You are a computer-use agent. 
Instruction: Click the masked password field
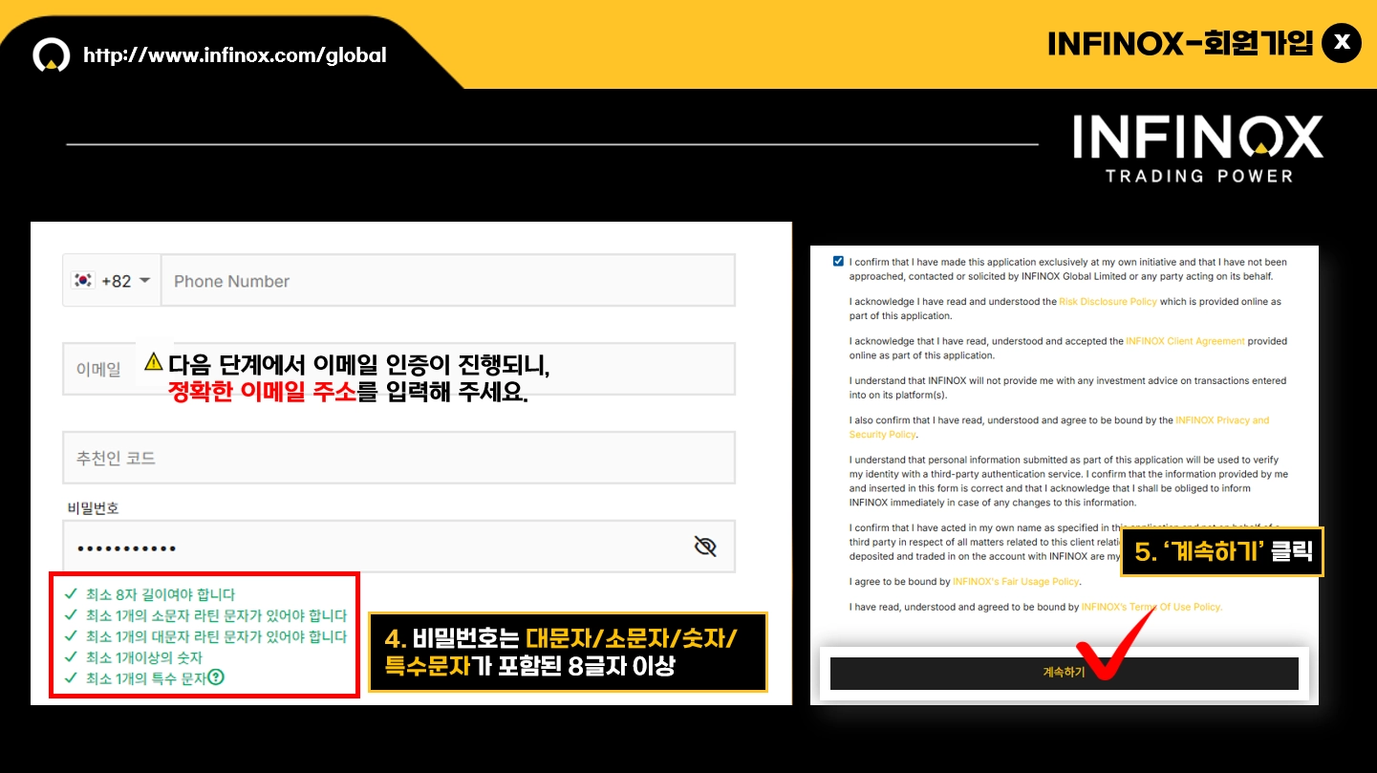point(398,547)
